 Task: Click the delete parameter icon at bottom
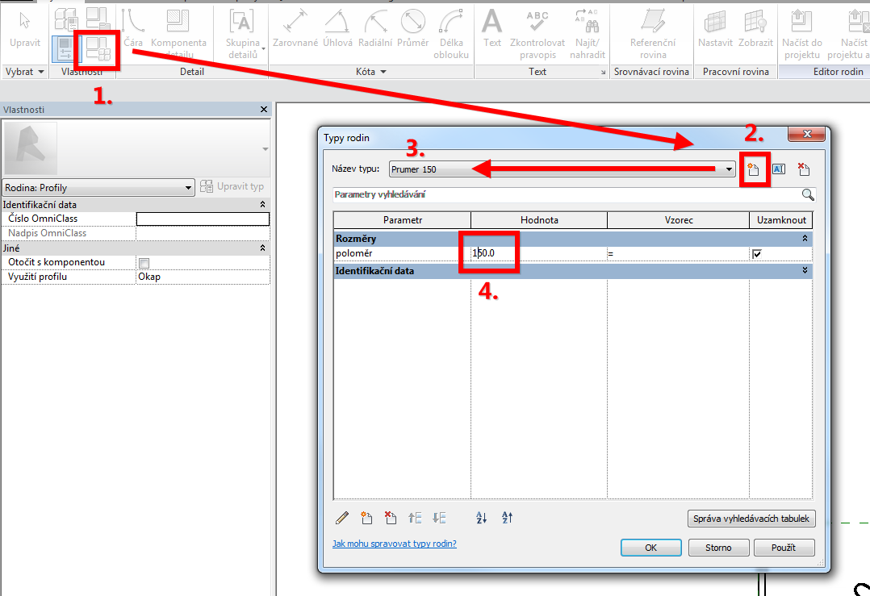391,518
